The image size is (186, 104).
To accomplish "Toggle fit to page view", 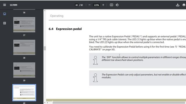I will point(111,5).
